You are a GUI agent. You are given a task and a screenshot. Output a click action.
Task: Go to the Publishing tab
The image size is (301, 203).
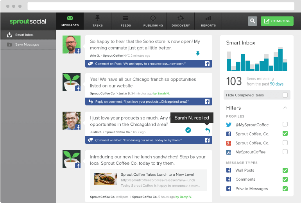coord(153,21)
